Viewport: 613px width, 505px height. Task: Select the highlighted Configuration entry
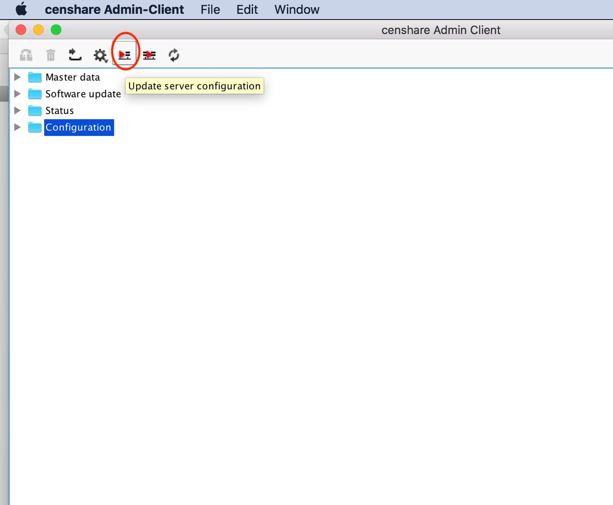(79, 127)
